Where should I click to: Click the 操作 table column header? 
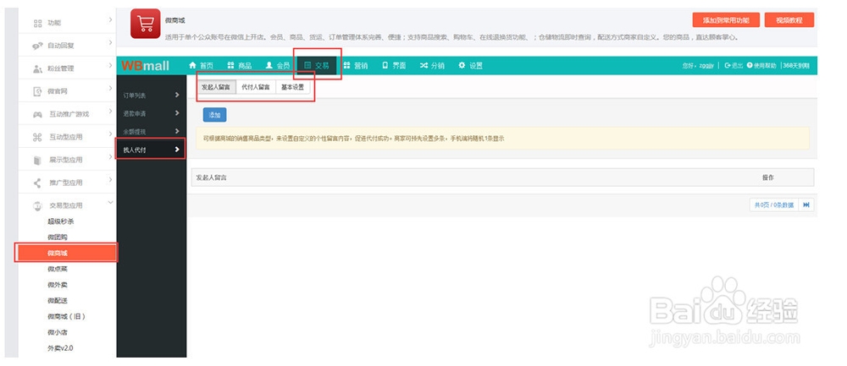[x=768, y=178]
